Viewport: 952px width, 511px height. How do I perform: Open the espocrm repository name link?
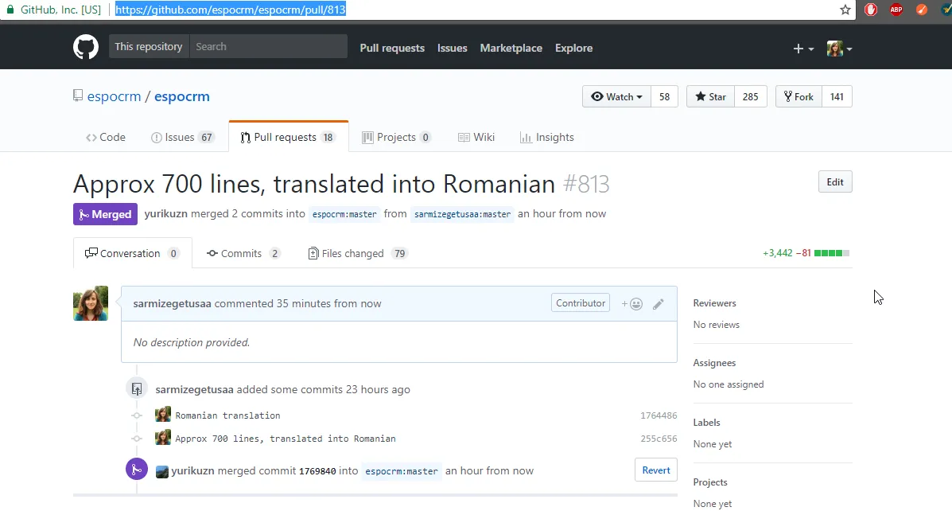[181, 96]
